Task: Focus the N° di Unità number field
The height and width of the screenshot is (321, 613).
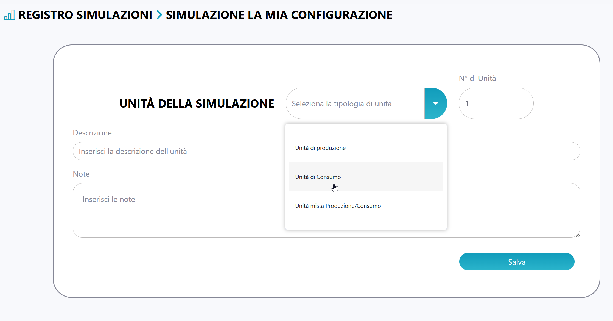Action: 496,104
